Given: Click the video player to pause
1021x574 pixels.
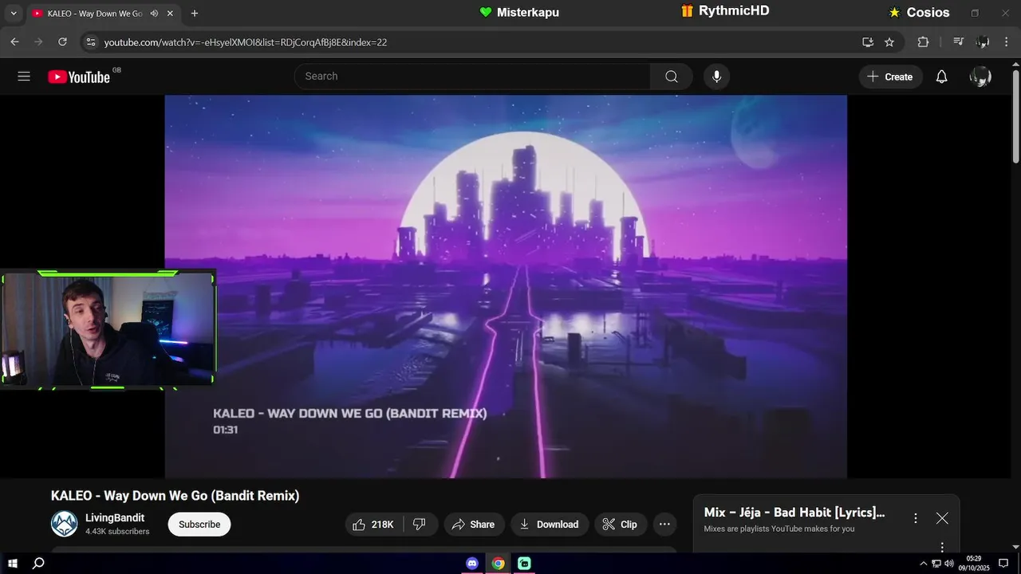Looking at the screenshot, I should (506, 287).
